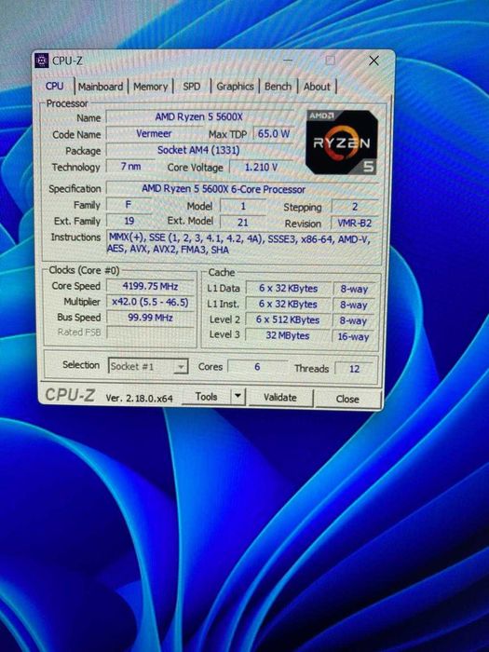
Task: Show the About tab
Action: tap(317, 87)
